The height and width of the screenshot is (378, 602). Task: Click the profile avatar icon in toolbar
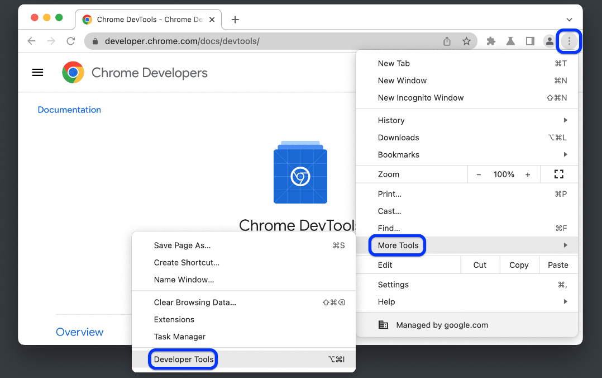tap(550, 41)
